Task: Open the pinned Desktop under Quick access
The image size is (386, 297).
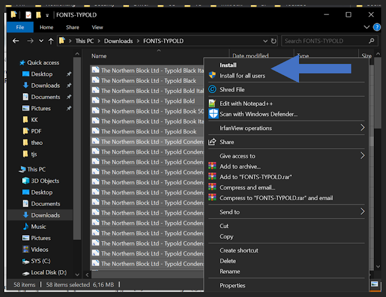Action: point(42,74)
